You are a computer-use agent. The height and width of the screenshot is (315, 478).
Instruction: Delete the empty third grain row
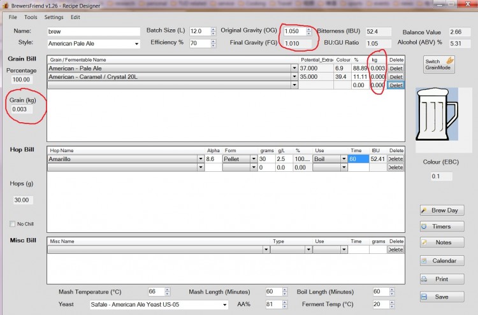pyautogui.click(x=396, y=85)
